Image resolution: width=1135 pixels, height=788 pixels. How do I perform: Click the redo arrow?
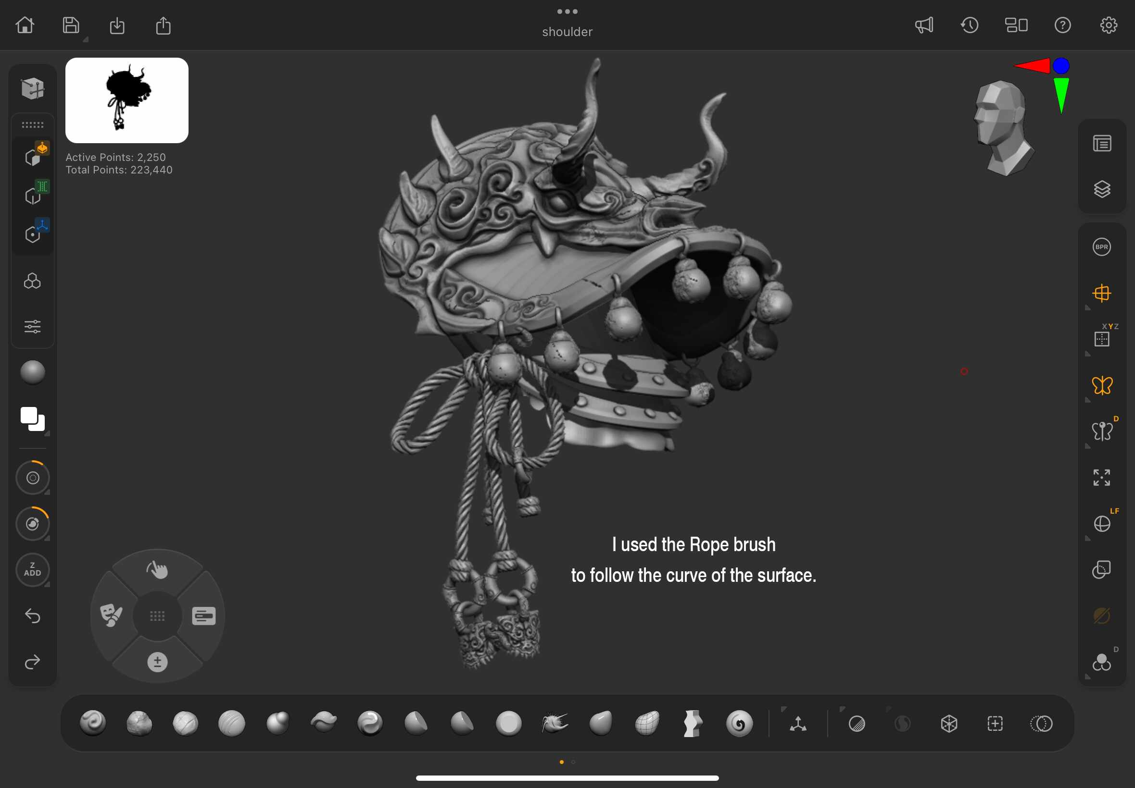[33, 662]
